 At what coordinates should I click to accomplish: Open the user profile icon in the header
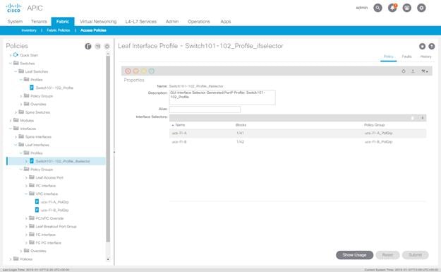click(407, 8)
